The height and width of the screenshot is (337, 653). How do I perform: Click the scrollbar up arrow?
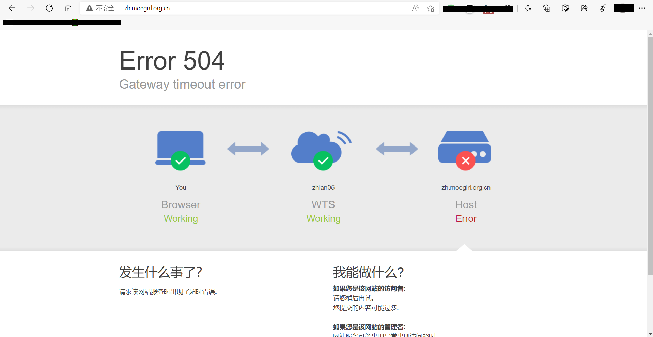tap(650, 34)
